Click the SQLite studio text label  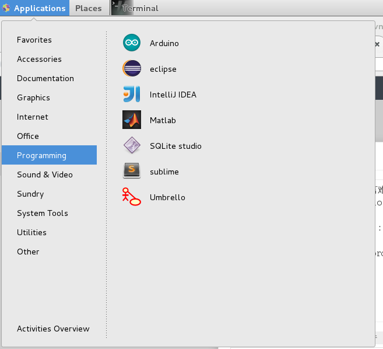[x=175, y=146]
